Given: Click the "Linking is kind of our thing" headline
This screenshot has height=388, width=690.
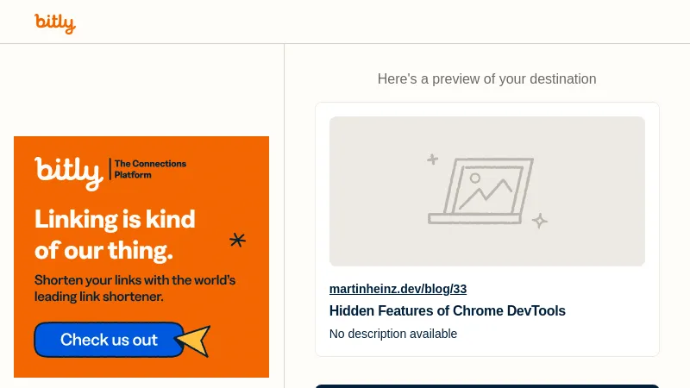Looking at the screenshot, I should click(x=114, y=235).
